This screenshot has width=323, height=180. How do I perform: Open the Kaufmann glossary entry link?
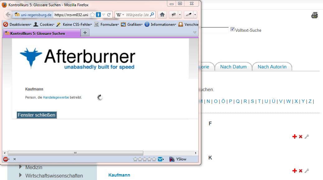[119, 175]
